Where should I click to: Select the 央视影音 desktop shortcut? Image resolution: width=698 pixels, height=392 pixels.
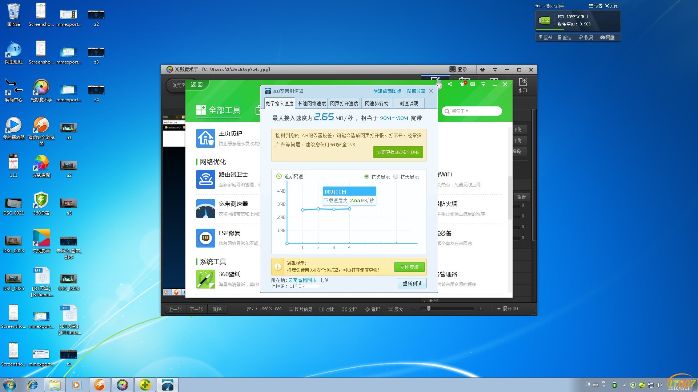41,241
